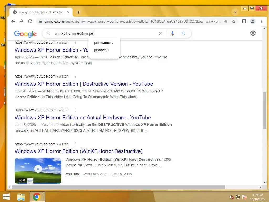The image size is (269, 202).
Task: Choose the 'peaceful' search suggestion
Action: click(x=101, y=50)
